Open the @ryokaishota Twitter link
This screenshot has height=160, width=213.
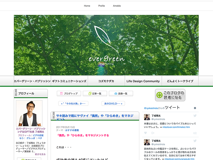(151, 108)
